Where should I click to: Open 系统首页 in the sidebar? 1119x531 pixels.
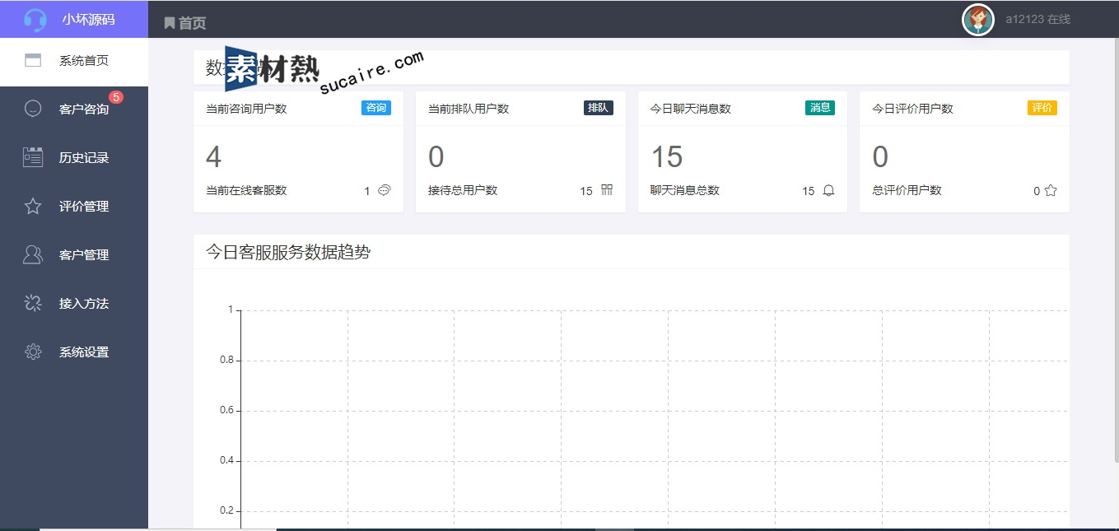point(74,61)
